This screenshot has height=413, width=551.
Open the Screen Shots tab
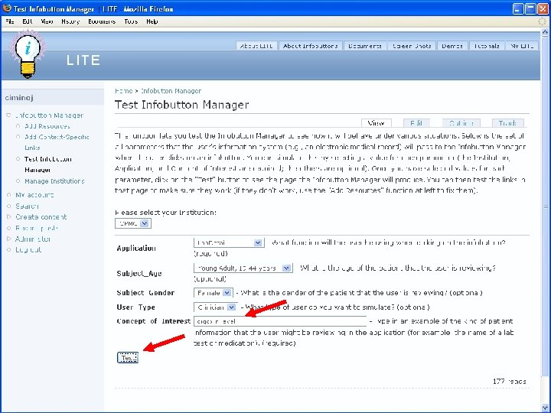412,46
